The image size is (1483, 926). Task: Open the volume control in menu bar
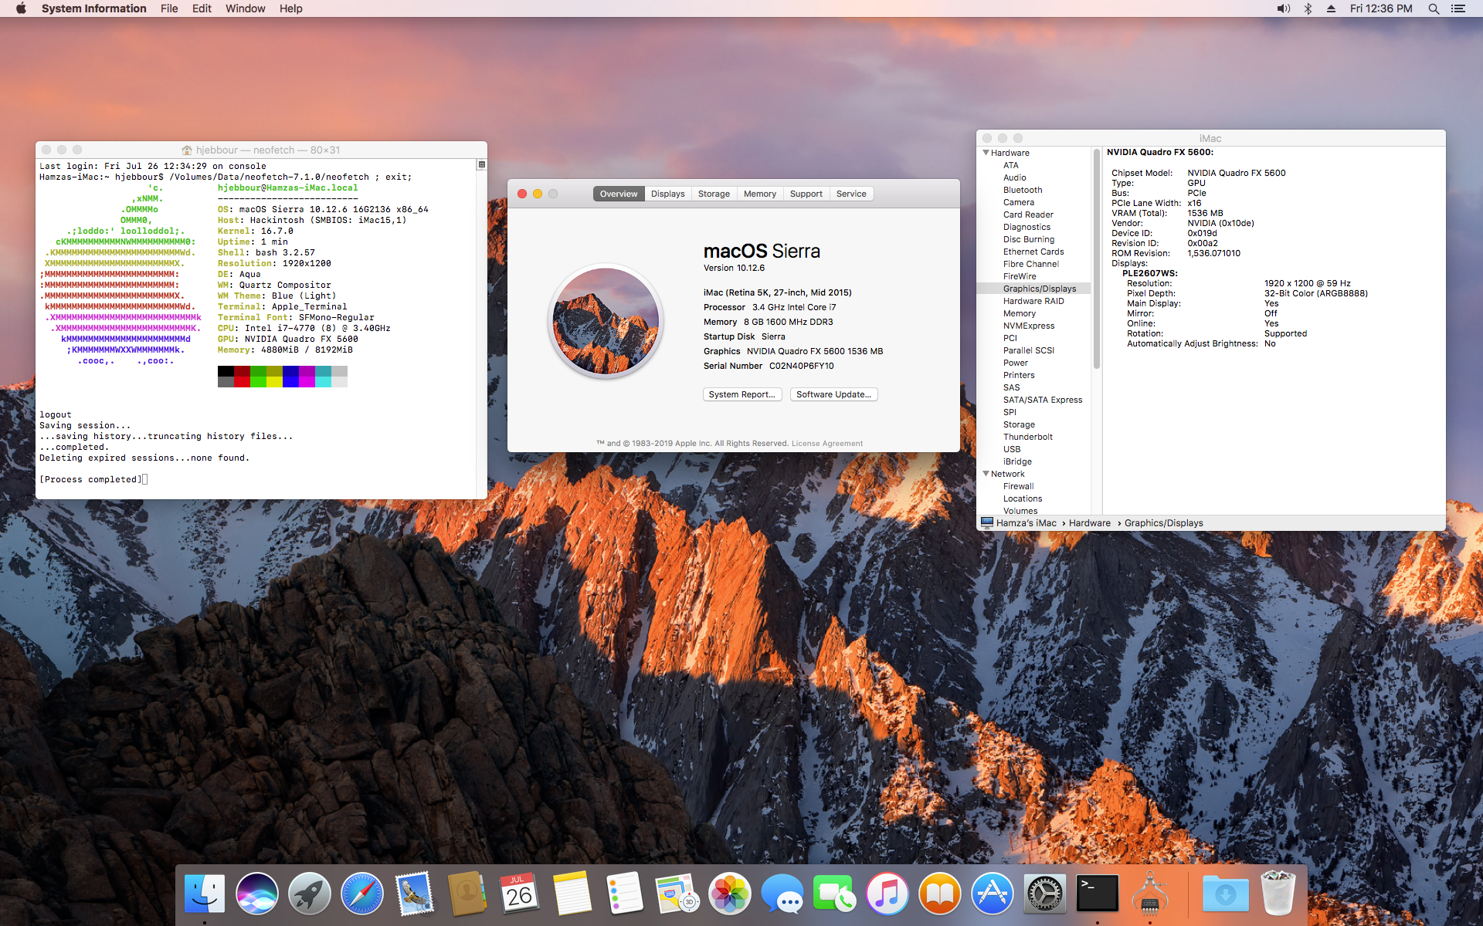pyautogui.click(x=1283, y=8)
